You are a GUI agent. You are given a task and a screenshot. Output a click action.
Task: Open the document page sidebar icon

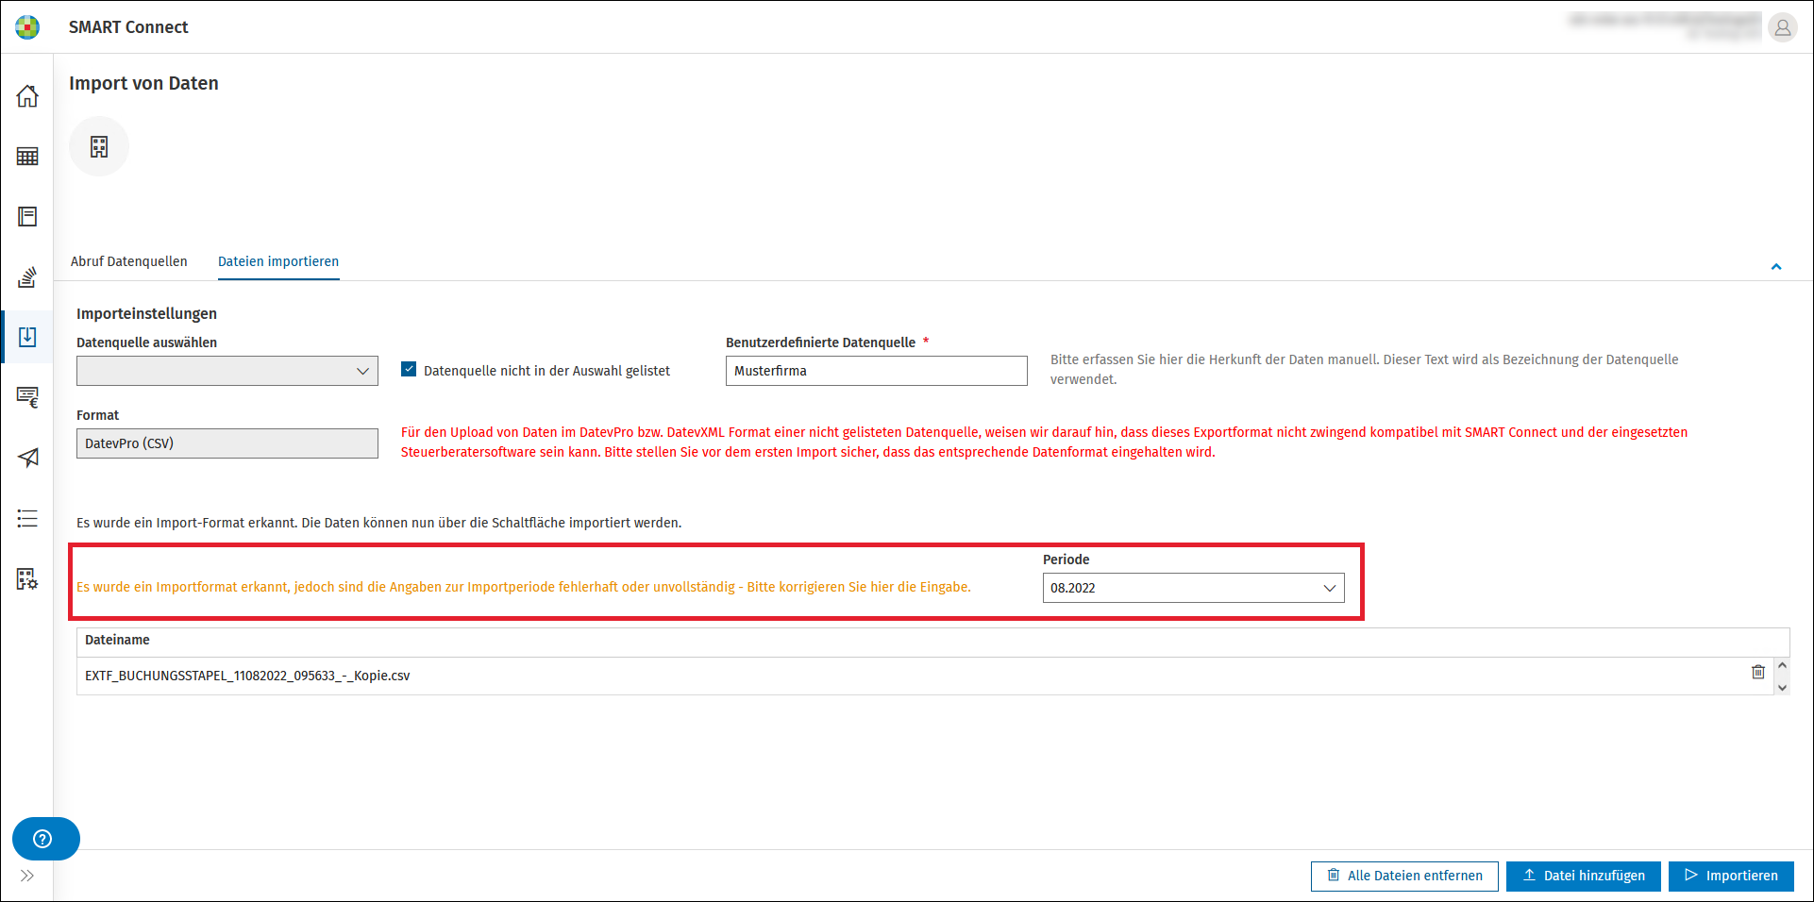pyautogui.click(x=27, y=217)
